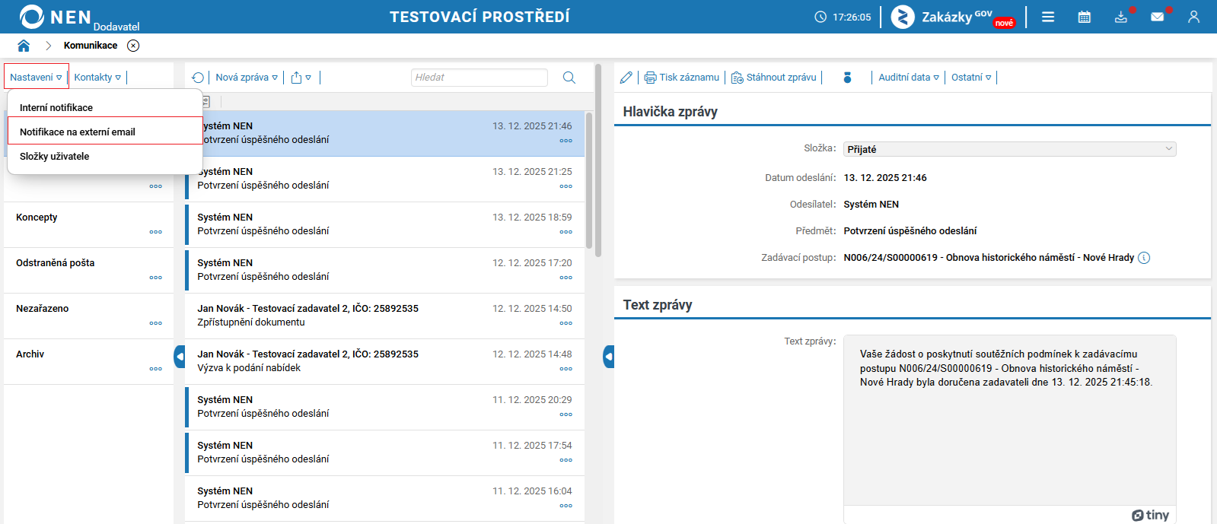Open Auditní data dropdown

click(909, 78)
